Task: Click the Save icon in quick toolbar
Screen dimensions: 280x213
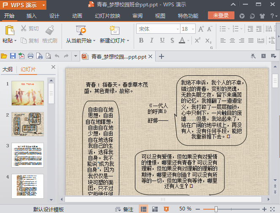Action: pos(13,56)
